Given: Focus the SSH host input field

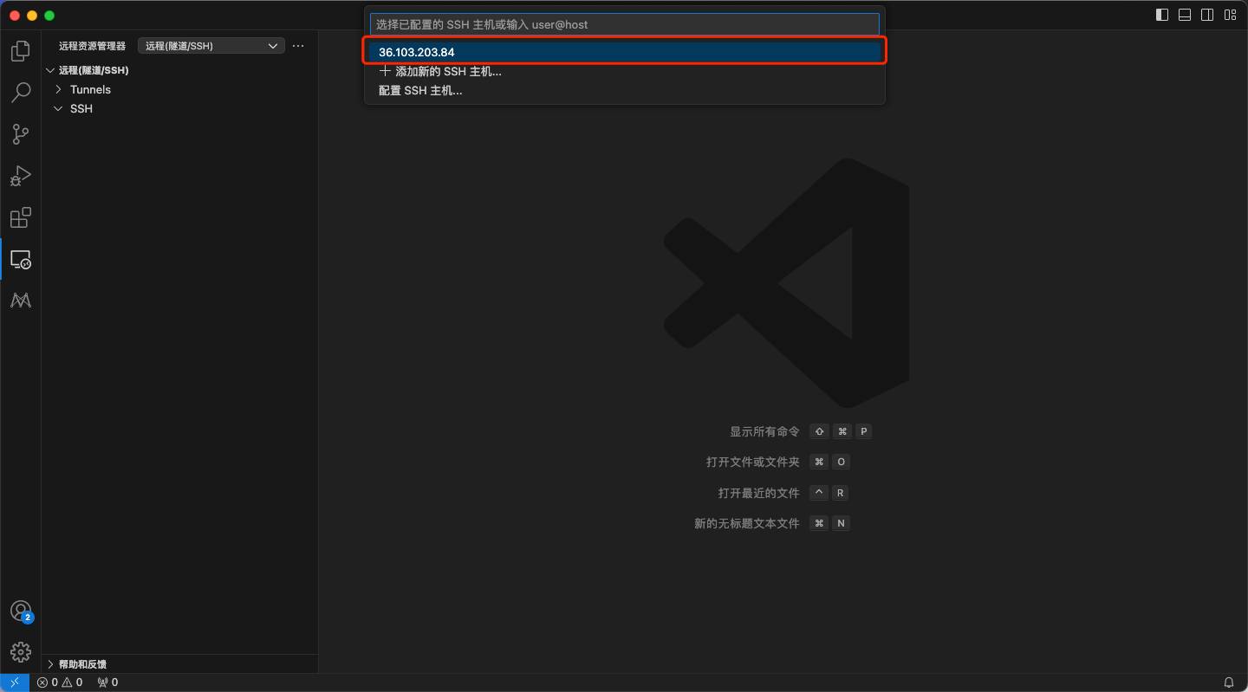Looking at the screenshot, I should point(624,24).
